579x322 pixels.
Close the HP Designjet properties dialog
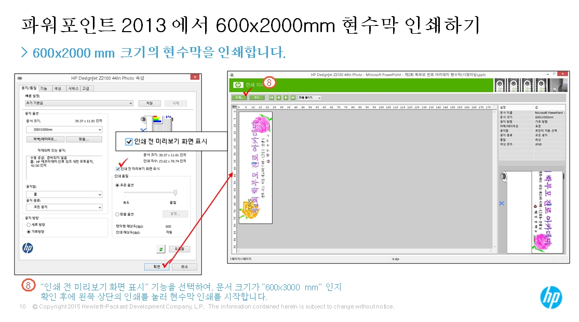(195, 77)
